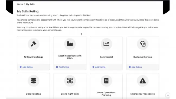
Task: Add Rating for Customer Service
Action: point(135,67)
